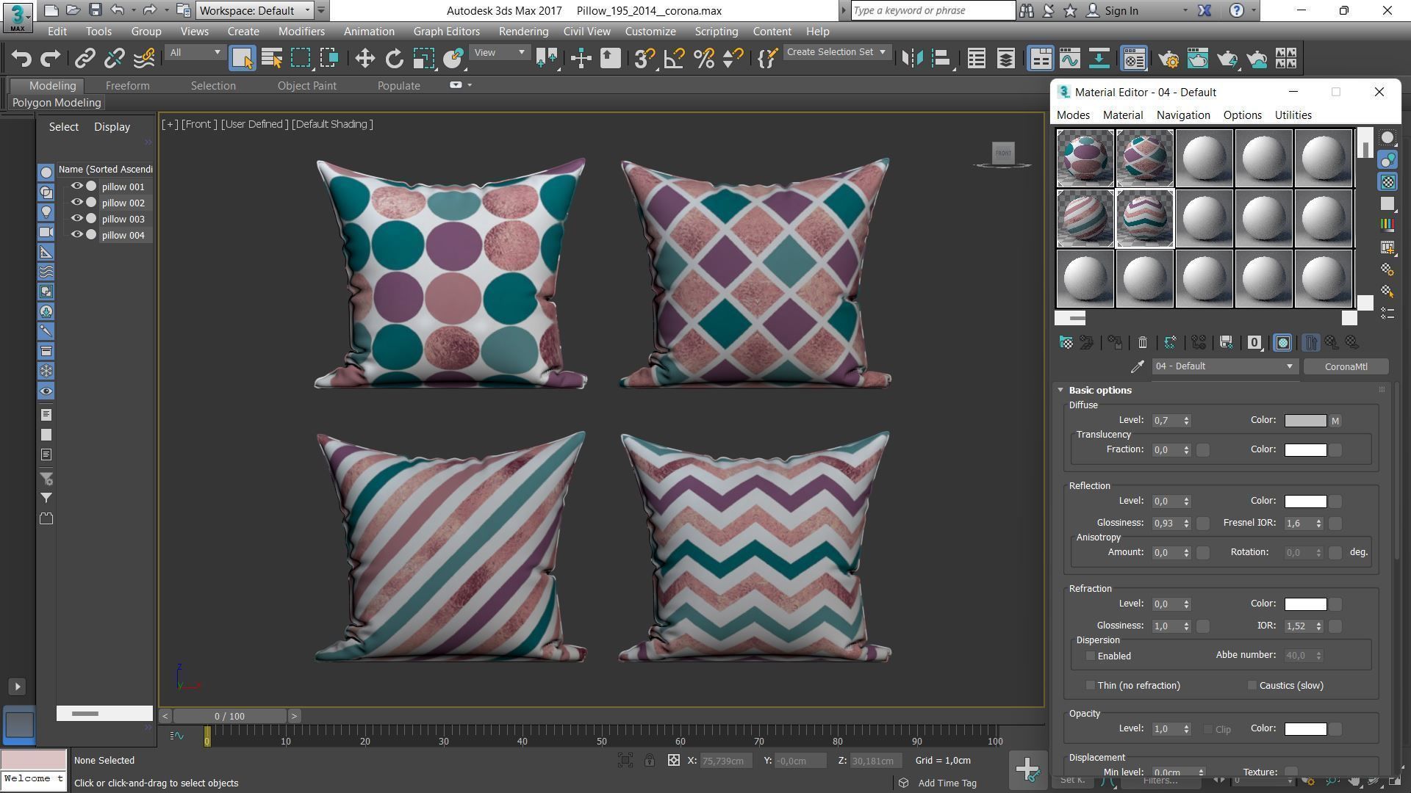Image resolution: width=1411 pixels, height=793 pixels.
Task: Open the Graph Editors menu
Action: [446, 32]
